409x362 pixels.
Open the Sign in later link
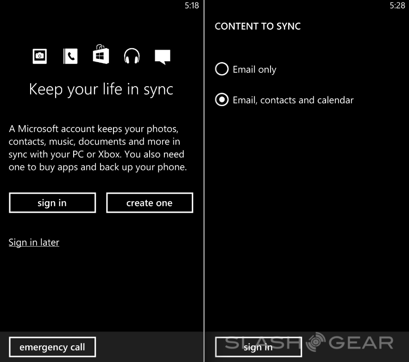tap(34, 242)
